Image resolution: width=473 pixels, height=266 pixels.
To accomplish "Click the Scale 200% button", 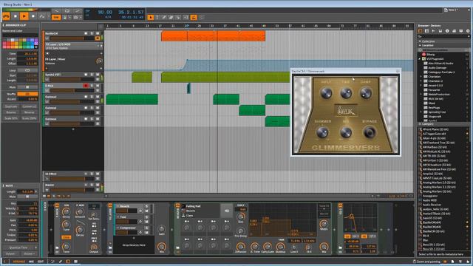I will click(30, 118).
